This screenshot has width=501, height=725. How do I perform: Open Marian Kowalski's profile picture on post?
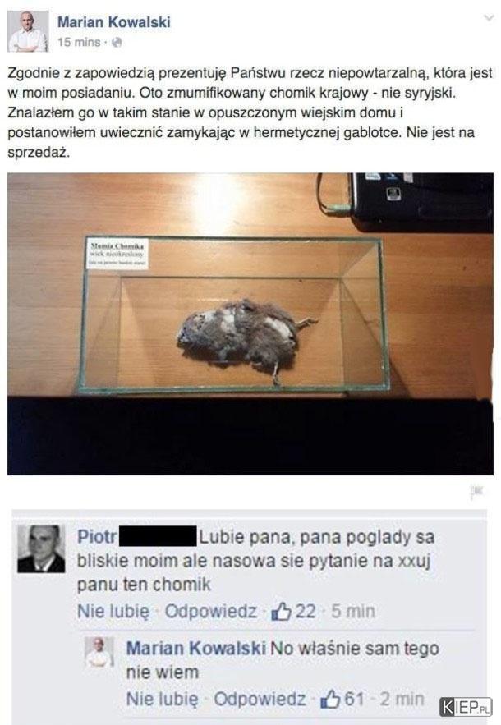[28, 31]
